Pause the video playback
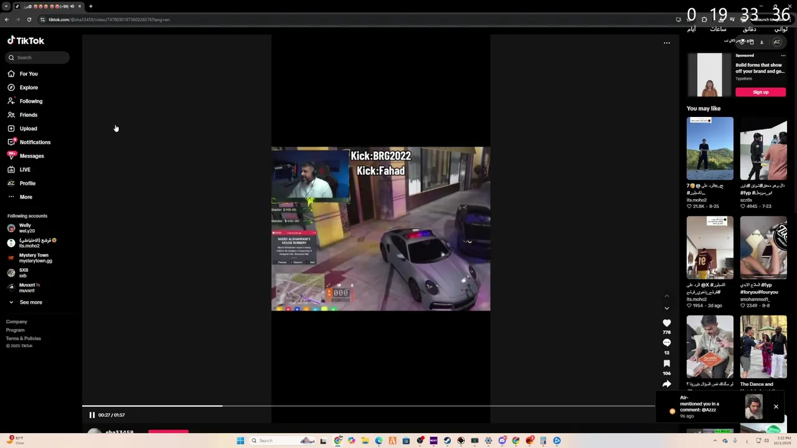Viewport: 797px width, 448px height. pos(92,415)
